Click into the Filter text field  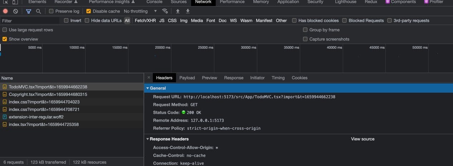point(30,21)
